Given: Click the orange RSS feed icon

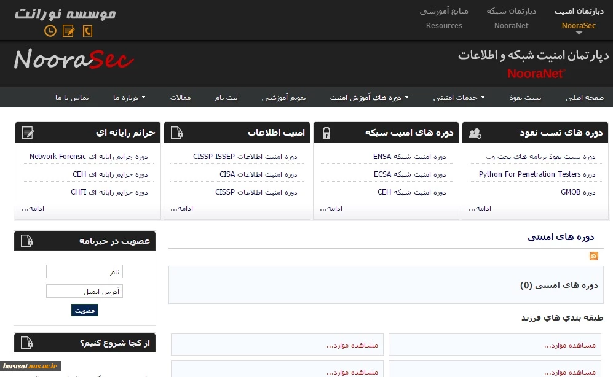Looking at the screenshot, I should (x=593, y=256).
